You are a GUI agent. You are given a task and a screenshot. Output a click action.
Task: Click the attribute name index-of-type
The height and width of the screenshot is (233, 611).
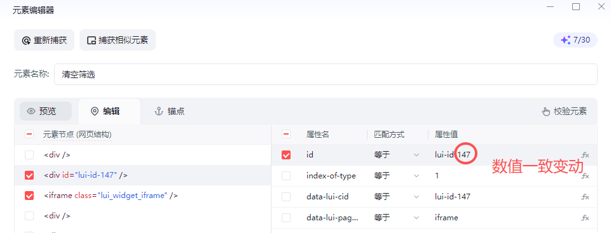click(x=331, y=176)
